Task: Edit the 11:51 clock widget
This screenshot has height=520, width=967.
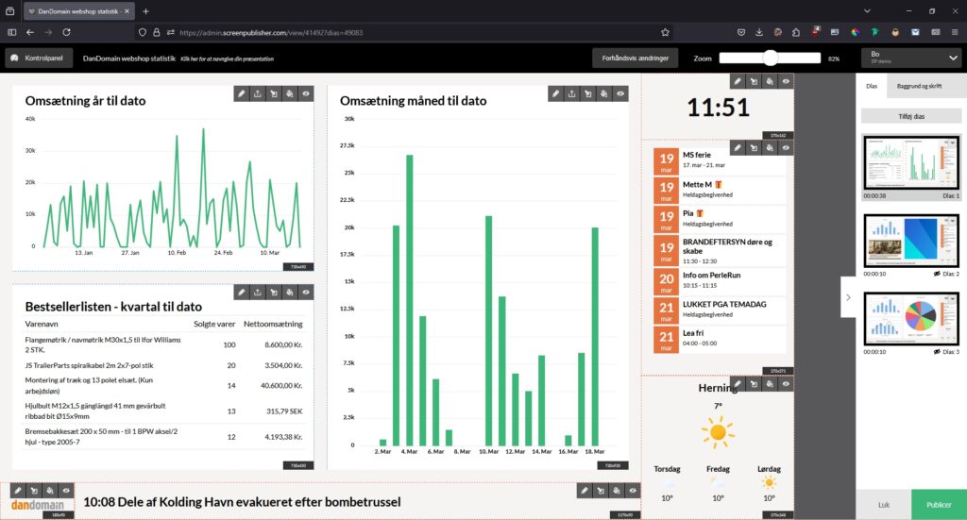Action: click(x=738, y=81)
